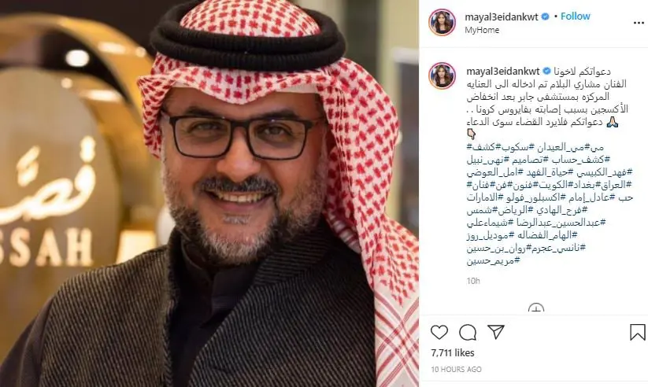
Task: Click the Follow button
Action: pos(576,16)
